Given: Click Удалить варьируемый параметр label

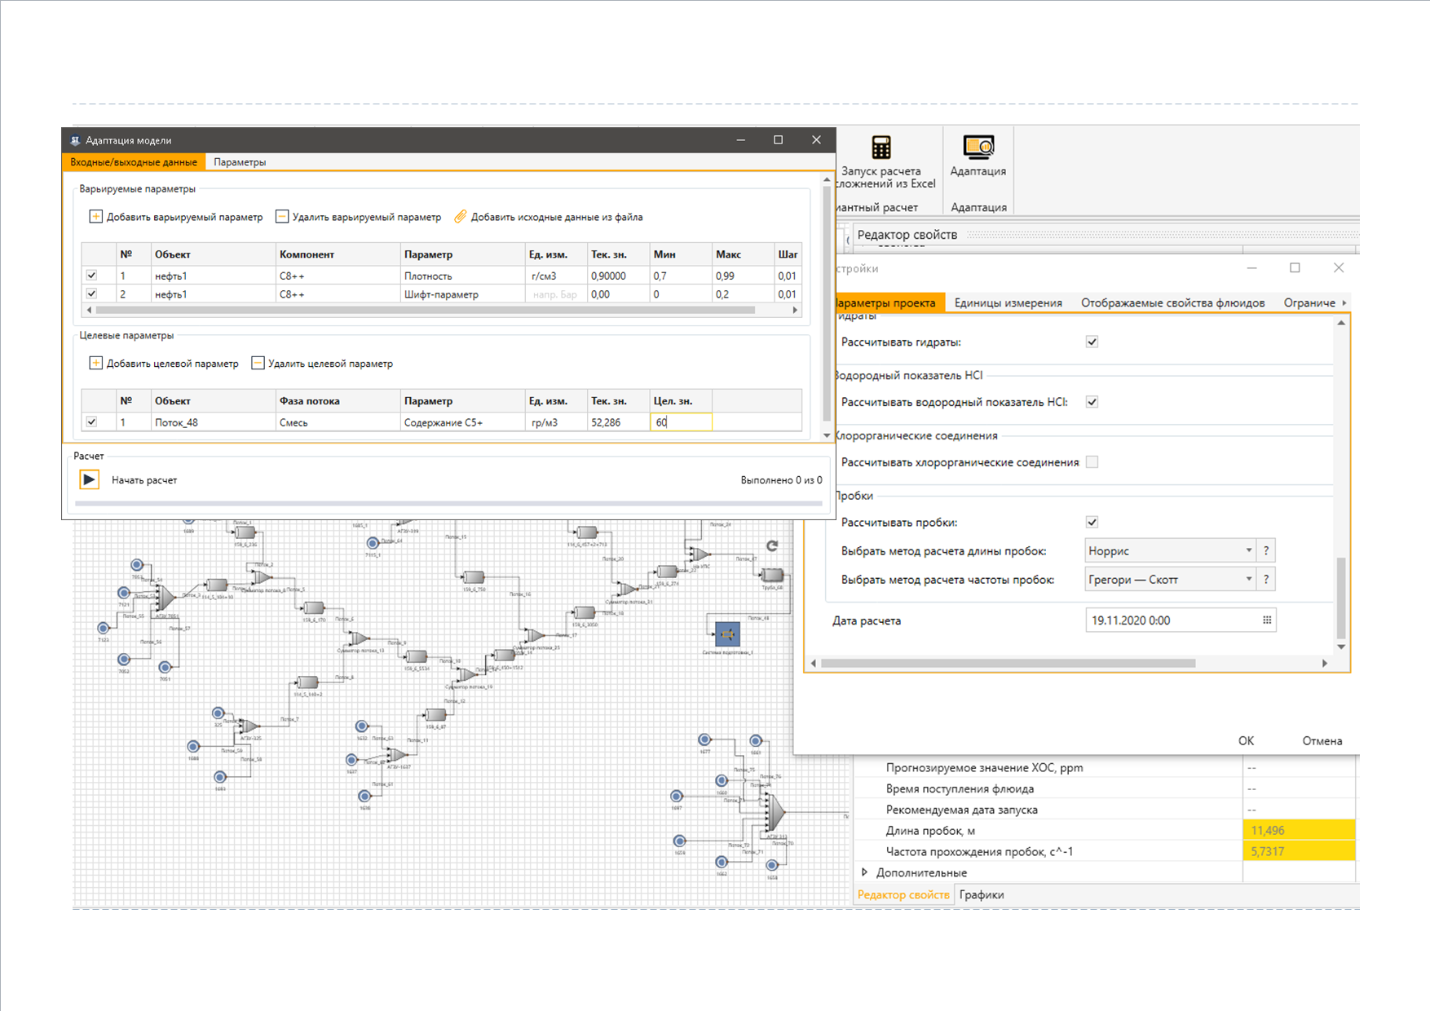Looking at the screenshot, I should [x=367, y=217].
